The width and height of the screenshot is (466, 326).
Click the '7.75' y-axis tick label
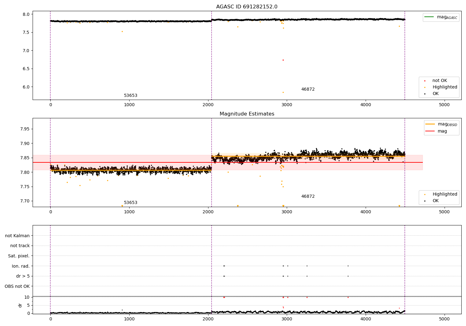coord(25,187)
